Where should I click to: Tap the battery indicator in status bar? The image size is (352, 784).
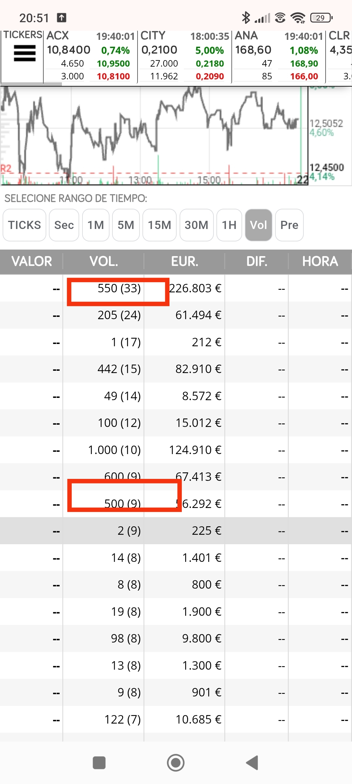coord(321,18)
